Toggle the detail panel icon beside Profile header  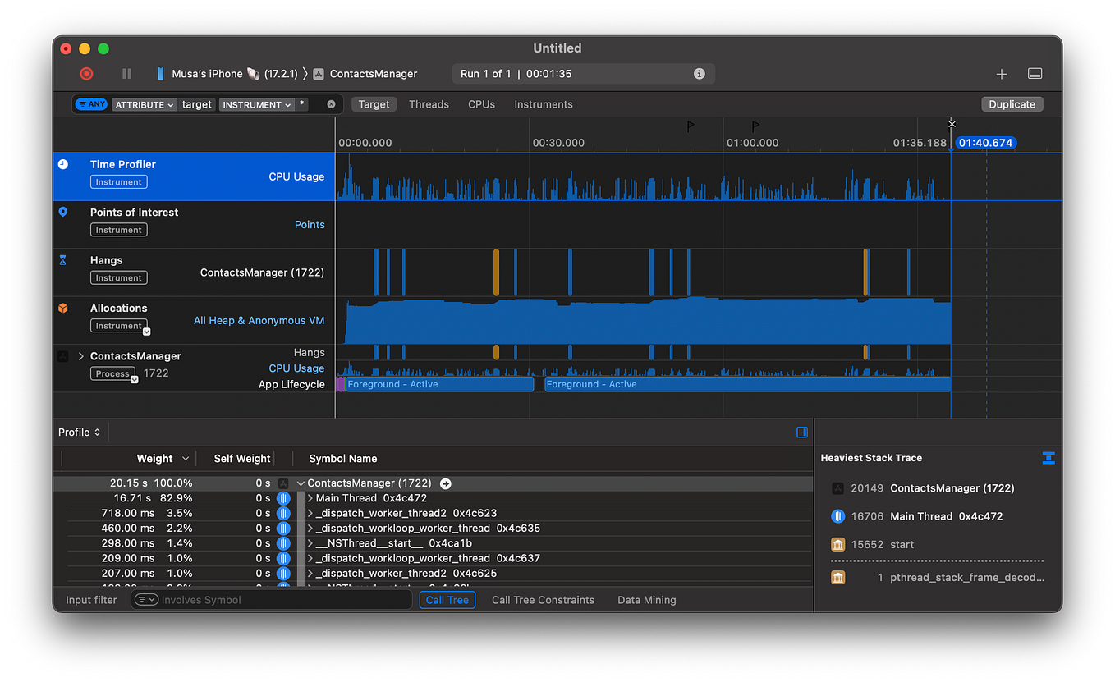click(801, 432)
